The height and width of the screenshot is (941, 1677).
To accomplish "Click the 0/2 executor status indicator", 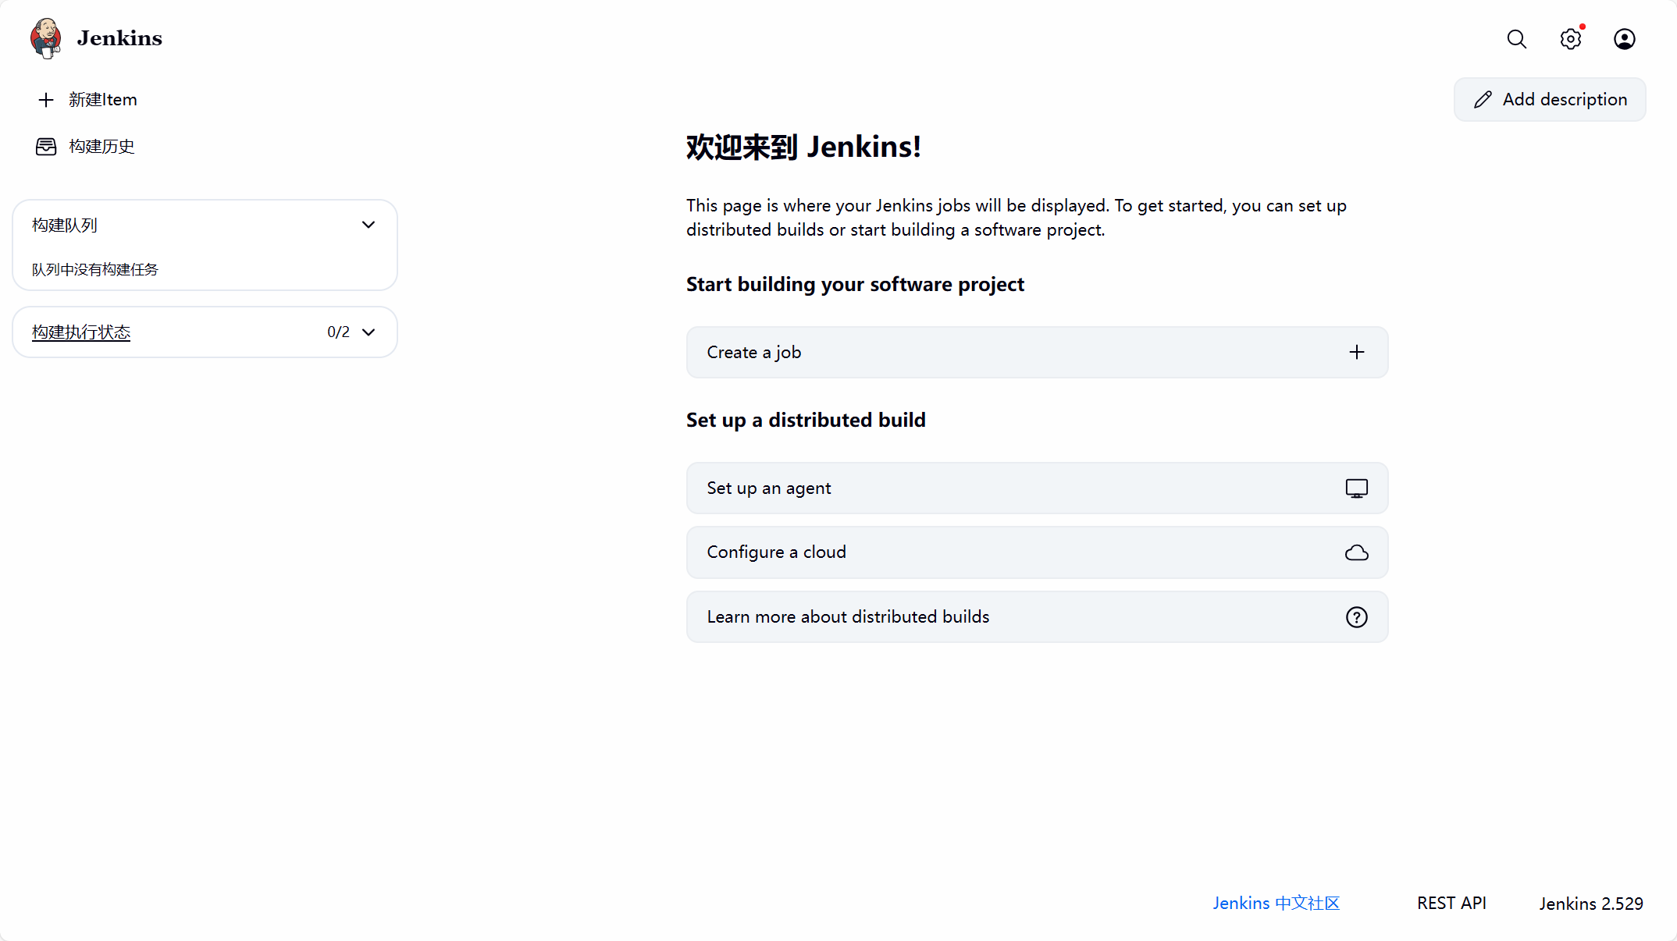I will [x=337, y=332].
